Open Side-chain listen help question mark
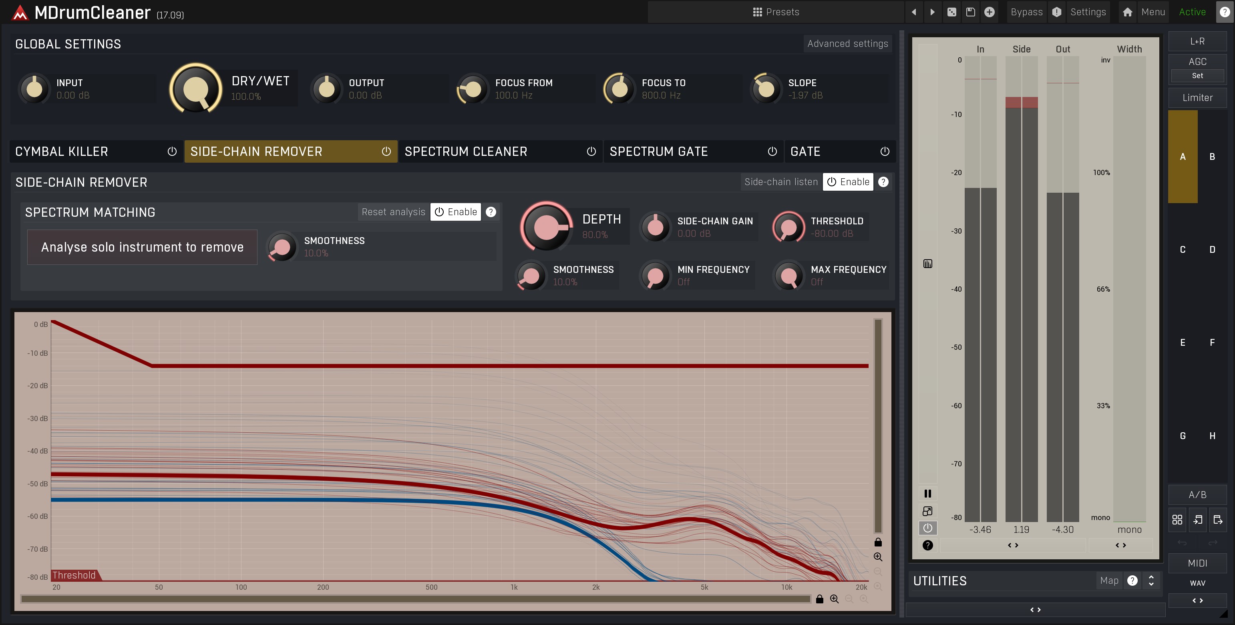The image size is (1235, 625). (883, 182)
